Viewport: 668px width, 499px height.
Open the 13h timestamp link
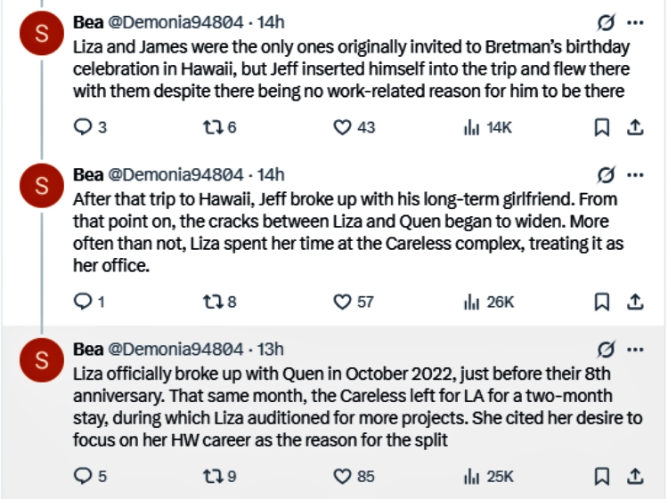point(271,350)
